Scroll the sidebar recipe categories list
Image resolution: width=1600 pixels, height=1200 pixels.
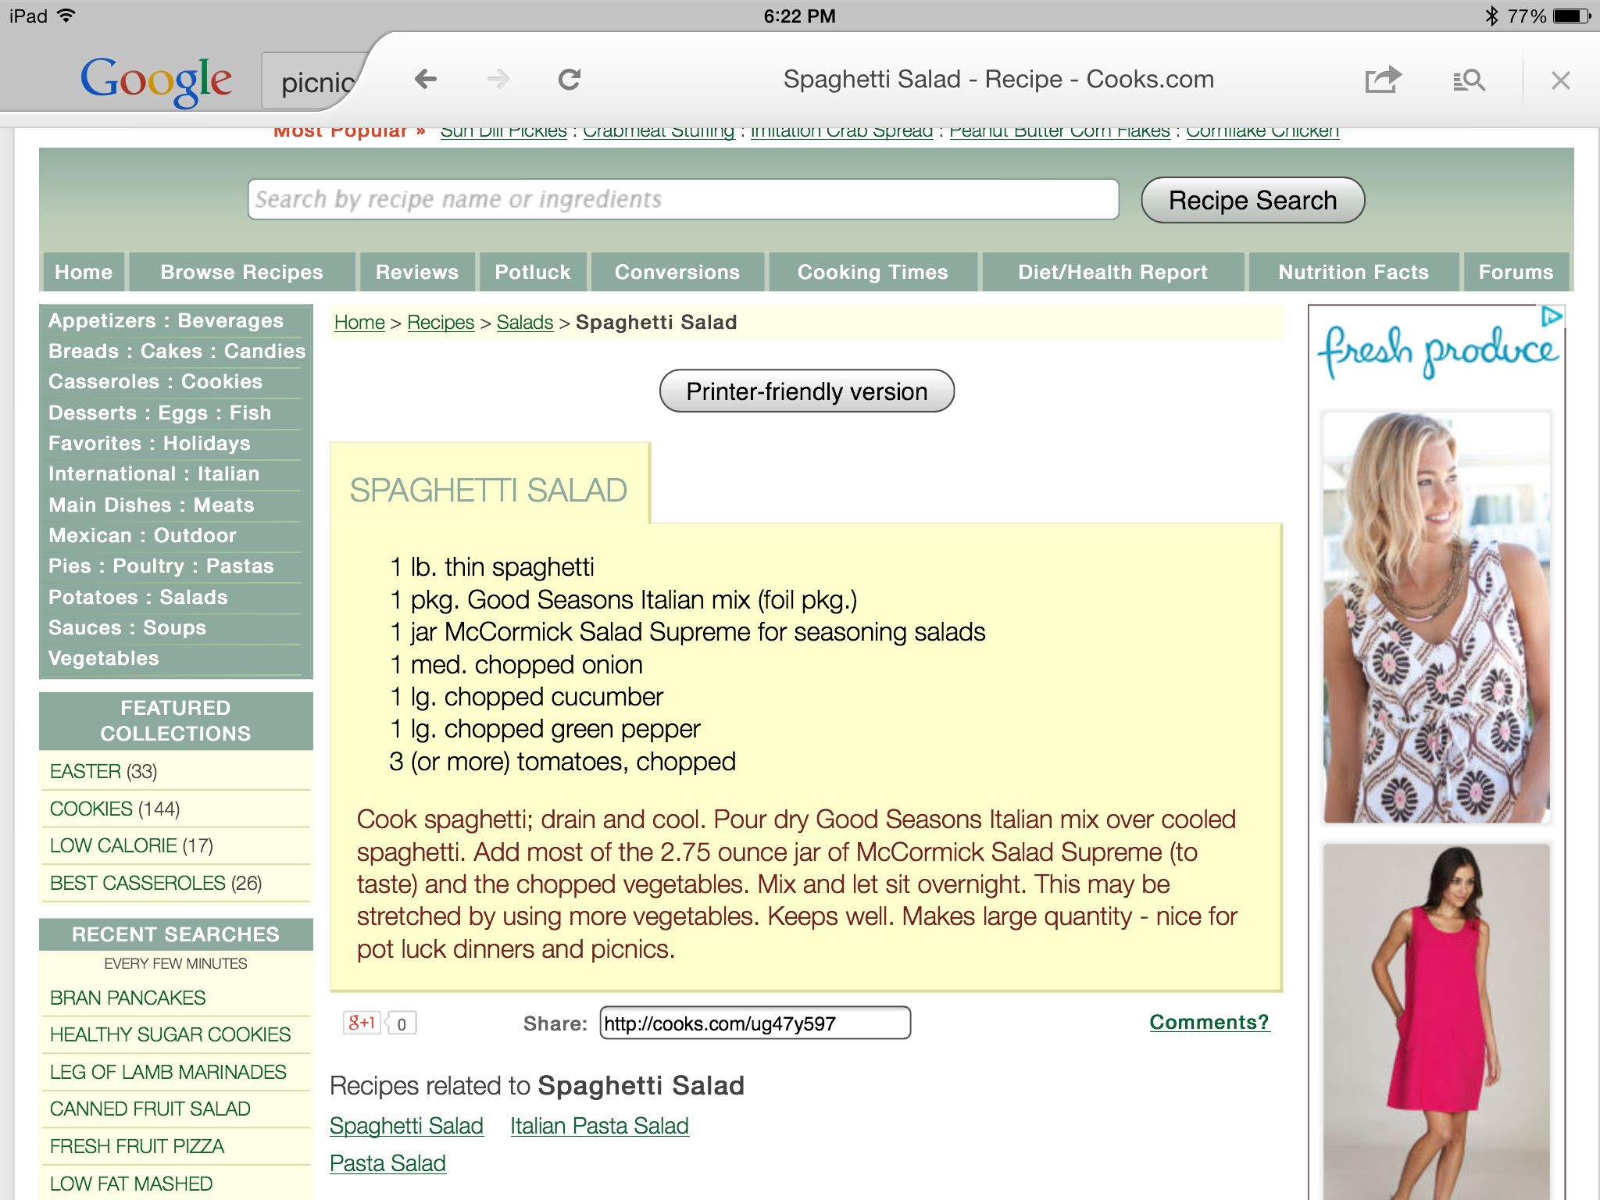click(x=177, y=489)
